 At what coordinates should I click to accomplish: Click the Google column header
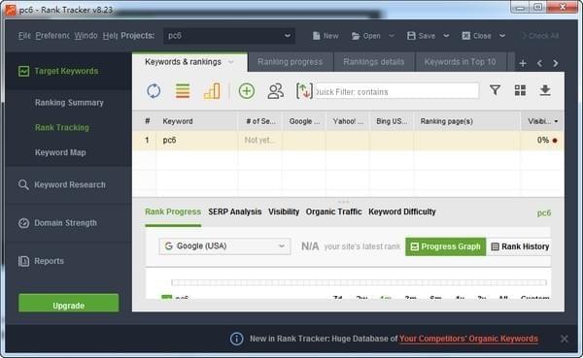coord(304,121)
